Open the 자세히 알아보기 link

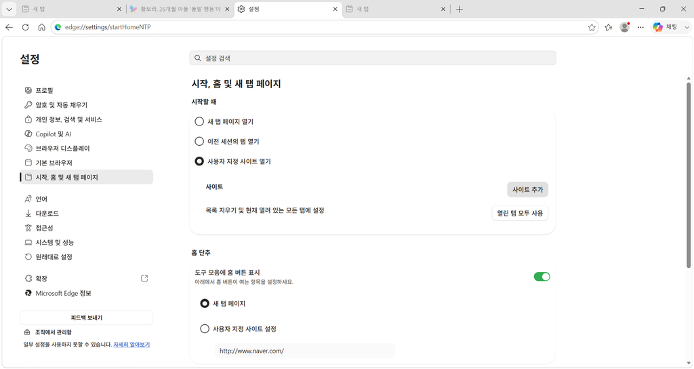131,344
